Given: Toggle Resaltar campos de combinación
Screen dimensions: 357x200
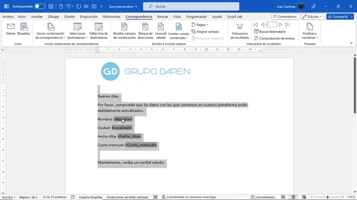Looking at the screenshot, I should click(124, 31).
